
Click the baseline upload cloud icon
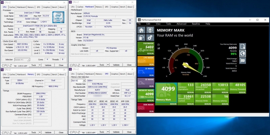141,38
